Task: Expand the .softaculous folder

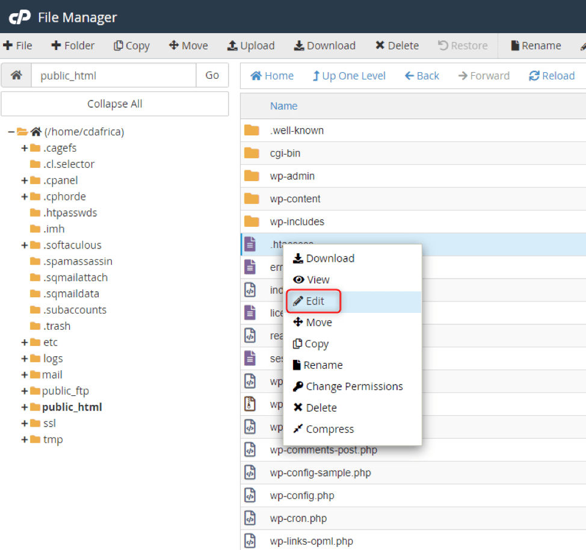Action: 25,246
